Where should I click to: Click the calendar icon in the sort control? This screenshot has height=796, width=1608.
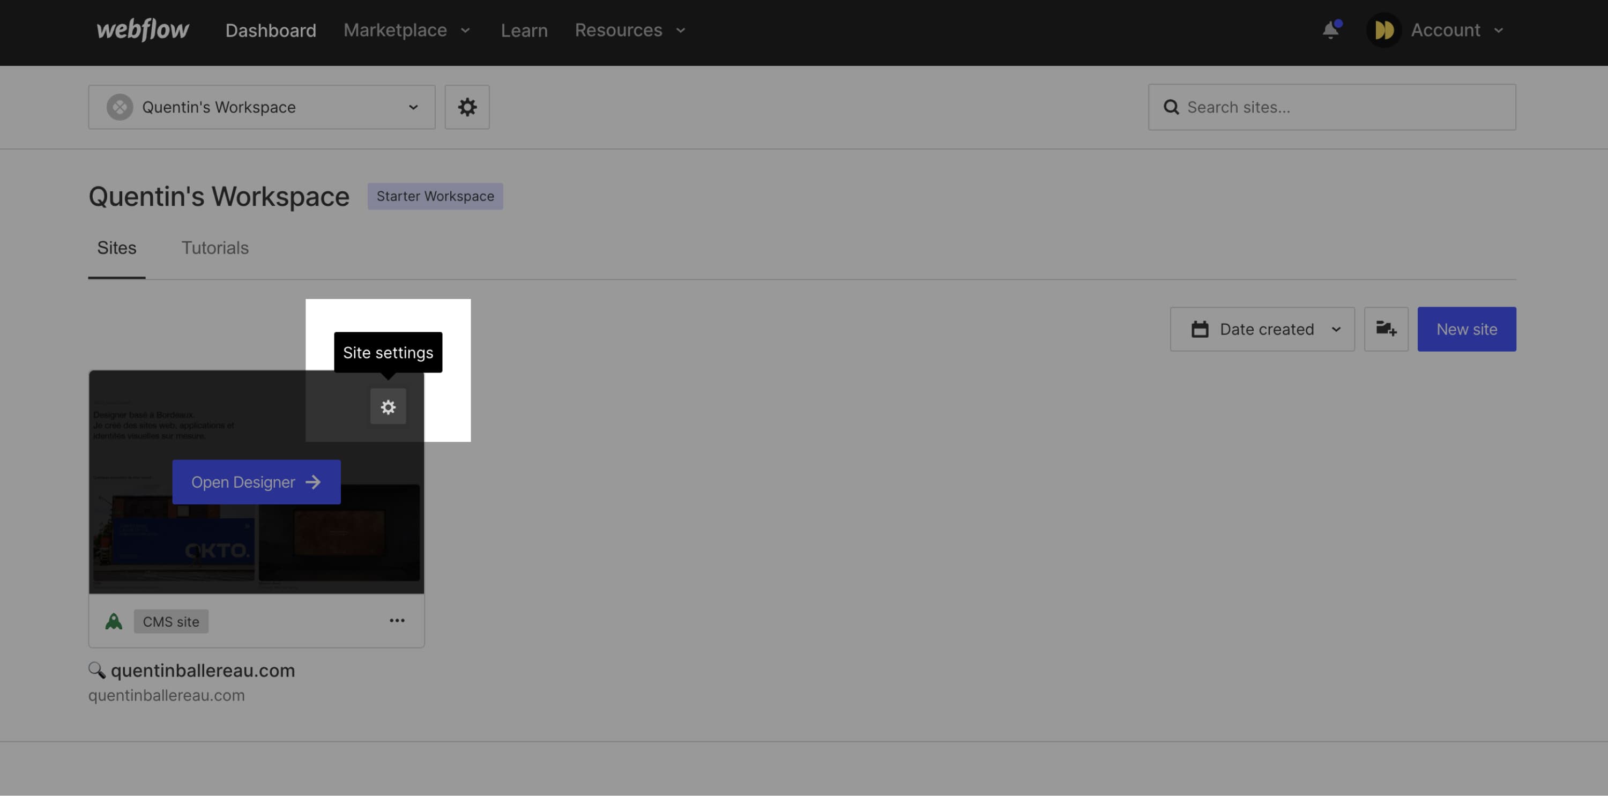[1199, 329]
